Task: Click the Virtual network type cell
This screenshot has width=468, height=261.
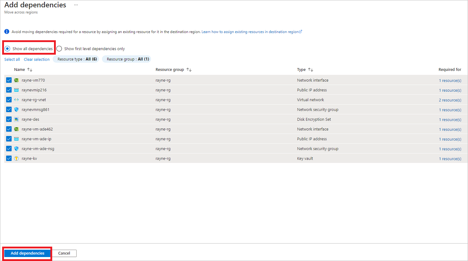Action: coord(310,100)
